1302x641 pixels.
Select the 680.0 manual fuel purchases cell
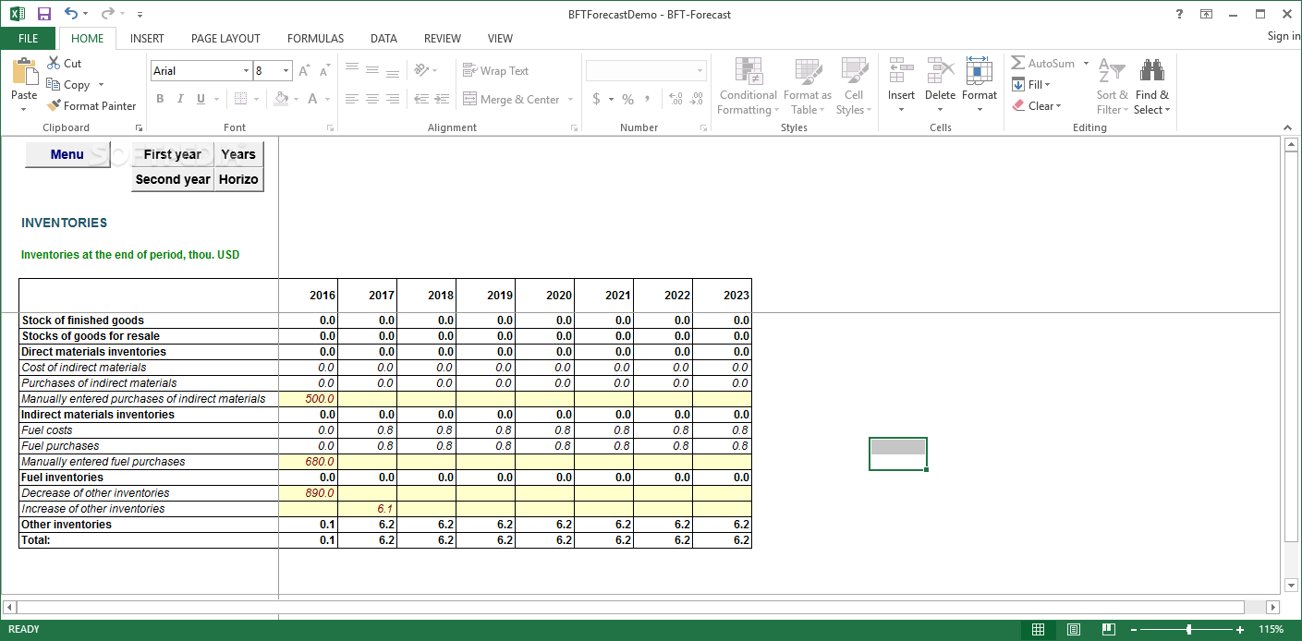(308, 462)
